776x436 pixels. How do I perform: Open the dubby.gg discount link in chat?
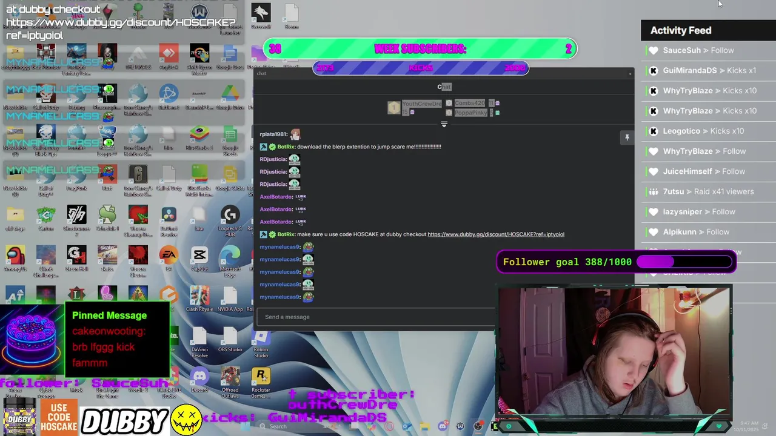coord(496,234)
